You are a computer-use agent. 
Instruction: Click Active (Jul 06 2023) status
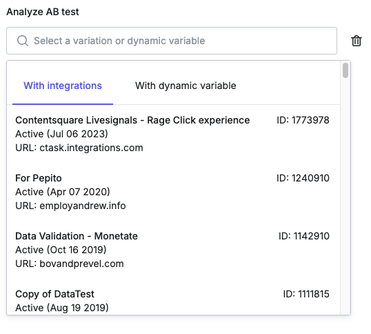pyautogui.click(x=62, y=134)
